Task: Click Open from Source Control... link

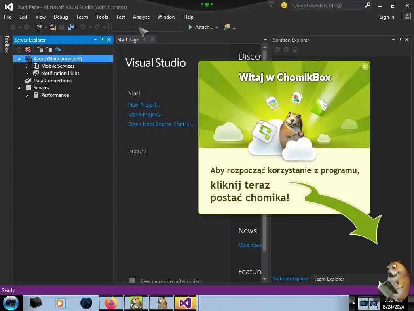Action: pos(161,124)
